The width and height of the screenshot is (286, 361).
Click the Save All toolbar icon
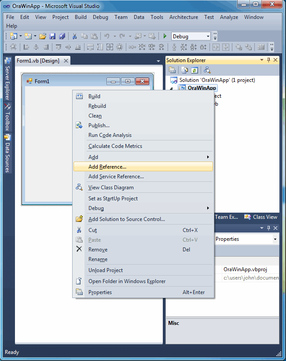[62, 36]
